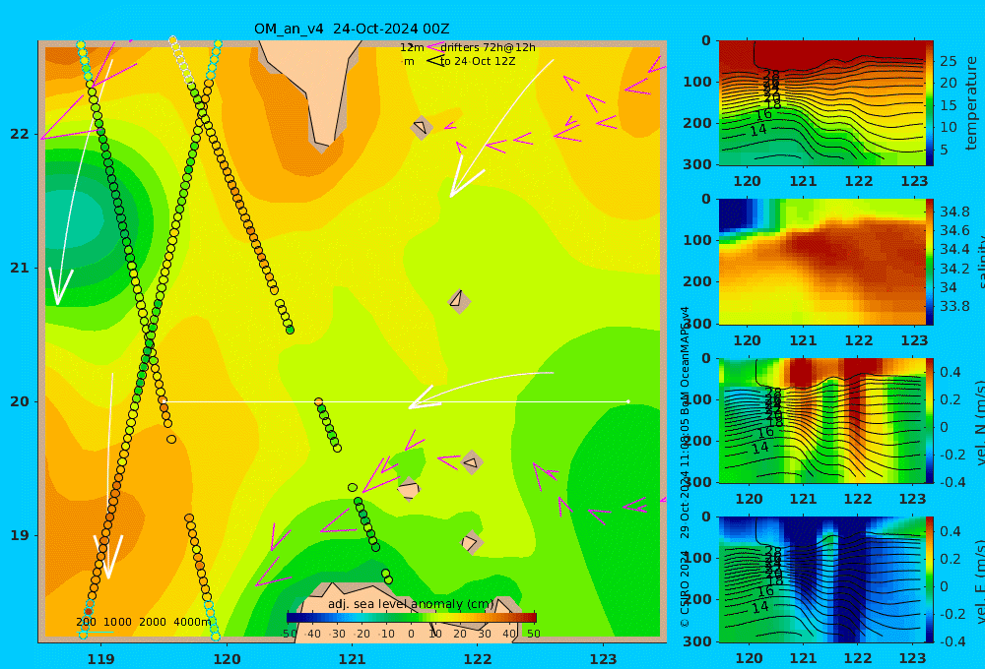Pick the temperature vertical colorbar
The height and width of the screenshot is (669, 985).
pos(930,103)
